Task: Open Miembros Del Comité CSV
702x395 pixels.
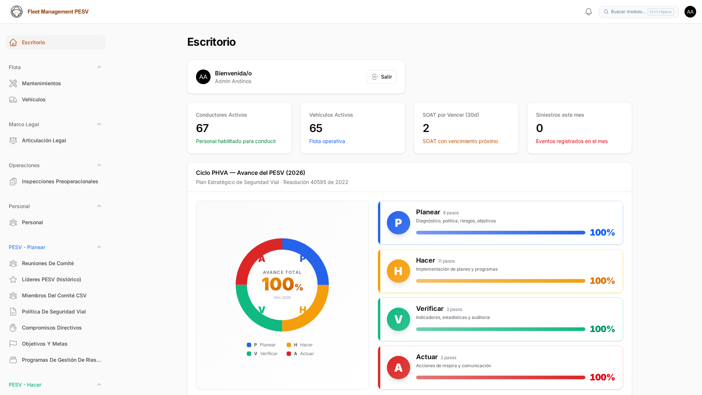Action: tap(56, 296)
